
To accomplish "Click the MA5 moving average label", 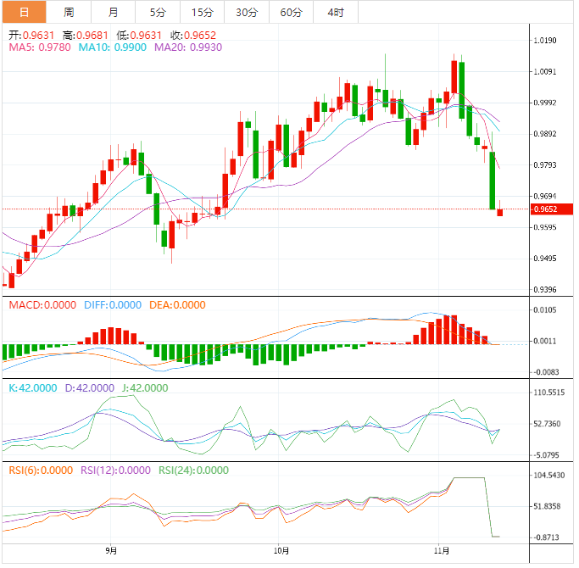I will 40,47.
